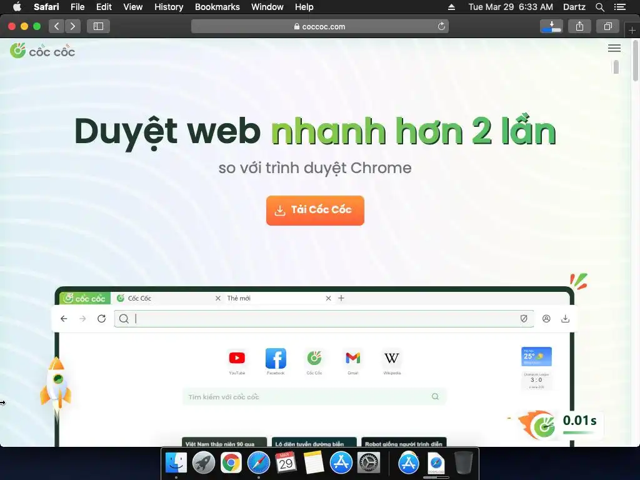This screenshot has width=640, height=480.
Task: Open the Edit menu
Action: pyautogui.click(x=104, y=7)
